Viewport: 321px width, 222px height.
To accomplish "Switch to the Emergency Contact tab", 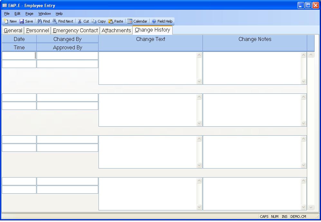I will tap(75, 31).
